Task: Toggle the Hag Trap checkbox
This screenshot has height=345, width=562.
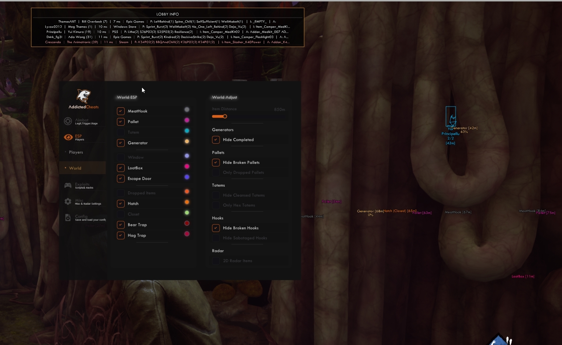Action: pyautogui.click(x=121, y=236)
